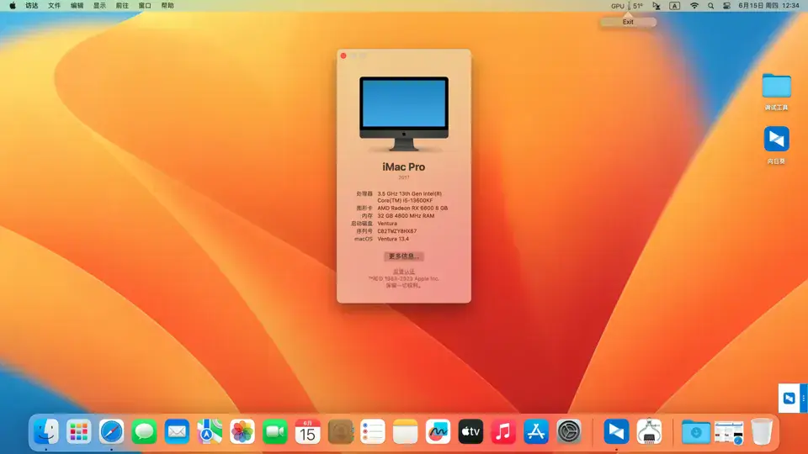Open the 帮助 menu
This screenshot has width=808, height=454.
click(167, 6)
